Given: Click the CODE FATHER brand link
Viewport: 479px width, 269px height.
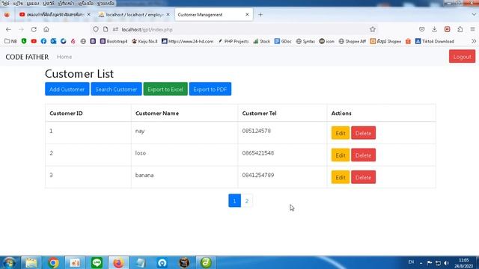Looking at the screenshot, I should click(27, 57).
